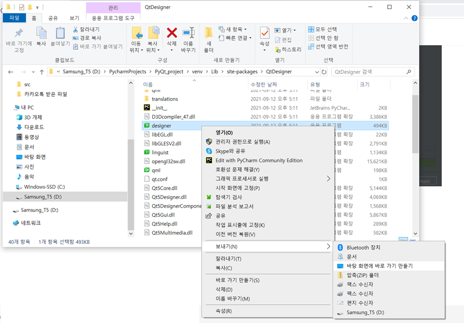
Task: Click the search magnifier icon
Action: pos(408,72)
